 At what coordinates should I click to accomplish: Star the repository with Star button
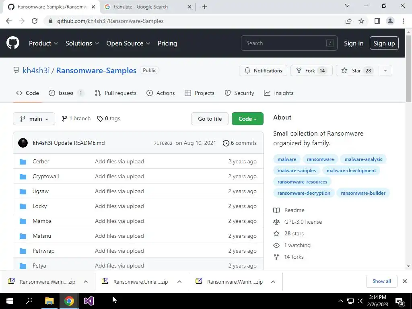click(357, 71)
